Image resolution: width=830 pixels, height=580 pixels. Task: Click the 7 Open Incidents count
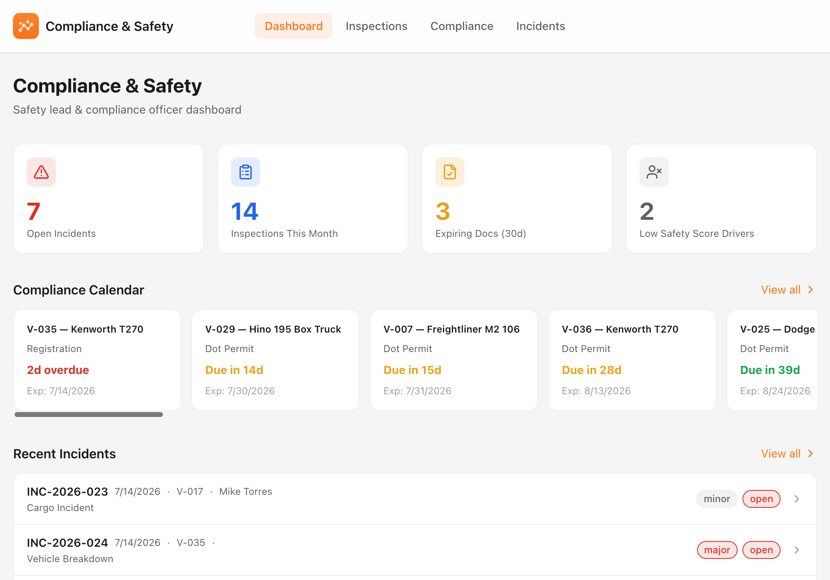click(x=34, y=211)
